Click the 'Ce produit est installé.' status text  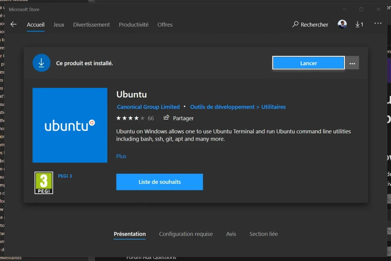point(84,63)
